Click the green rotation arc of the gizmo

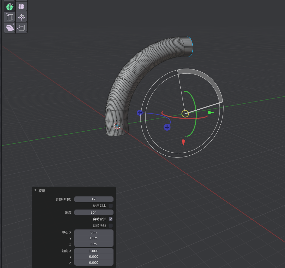[196, 114]
